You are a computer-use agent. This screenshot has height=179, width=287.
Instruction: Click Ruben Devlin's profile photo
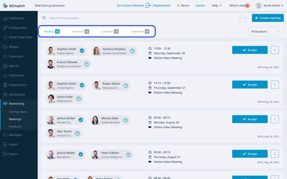96,85
